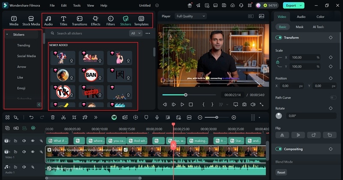This screenshot has width=343, height=180.
Task: Switch to the Color properties tab
Action: tap(320, 17)
